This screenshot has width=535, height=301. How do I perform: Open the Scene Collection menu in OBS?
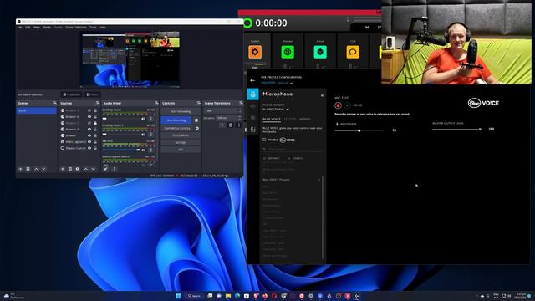76,28
